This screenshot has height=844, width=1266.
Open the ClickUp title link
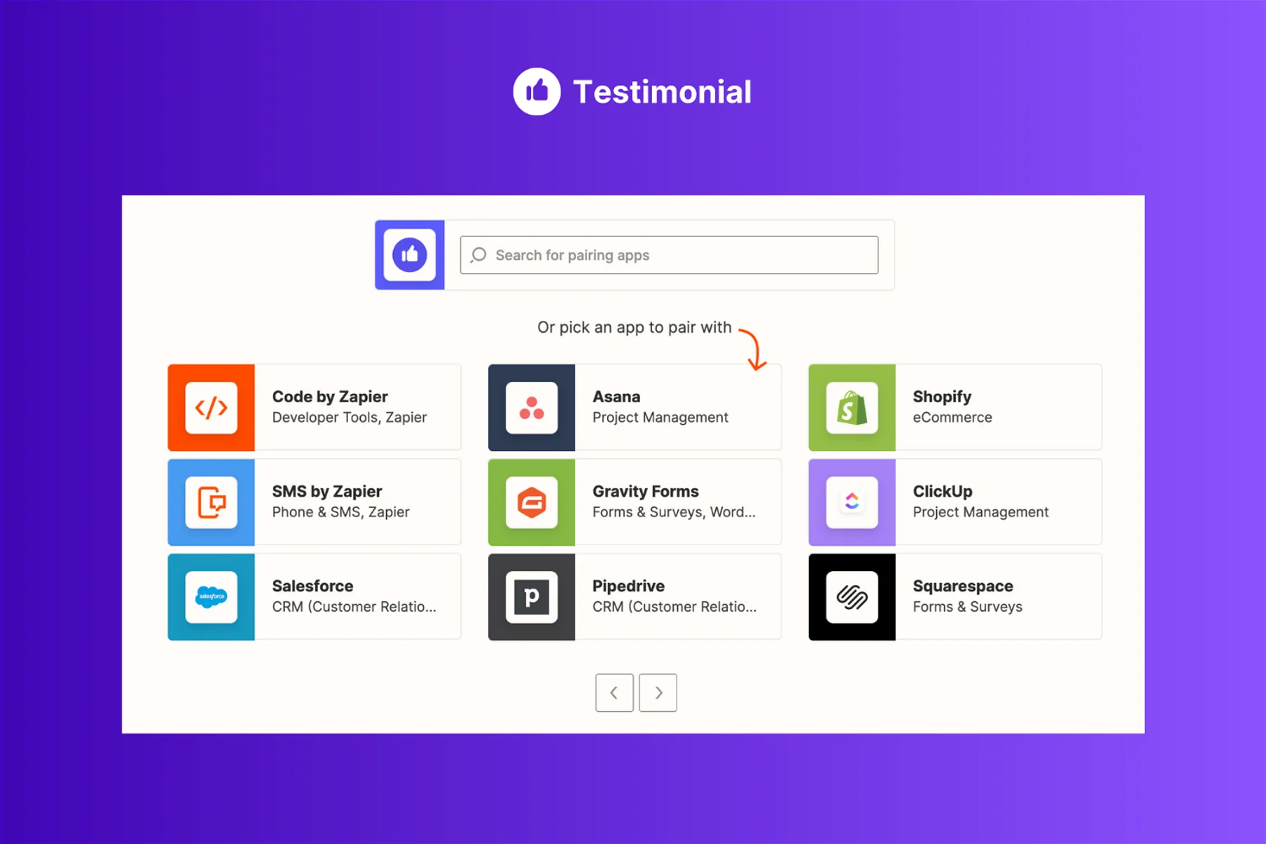coord(942,491)
